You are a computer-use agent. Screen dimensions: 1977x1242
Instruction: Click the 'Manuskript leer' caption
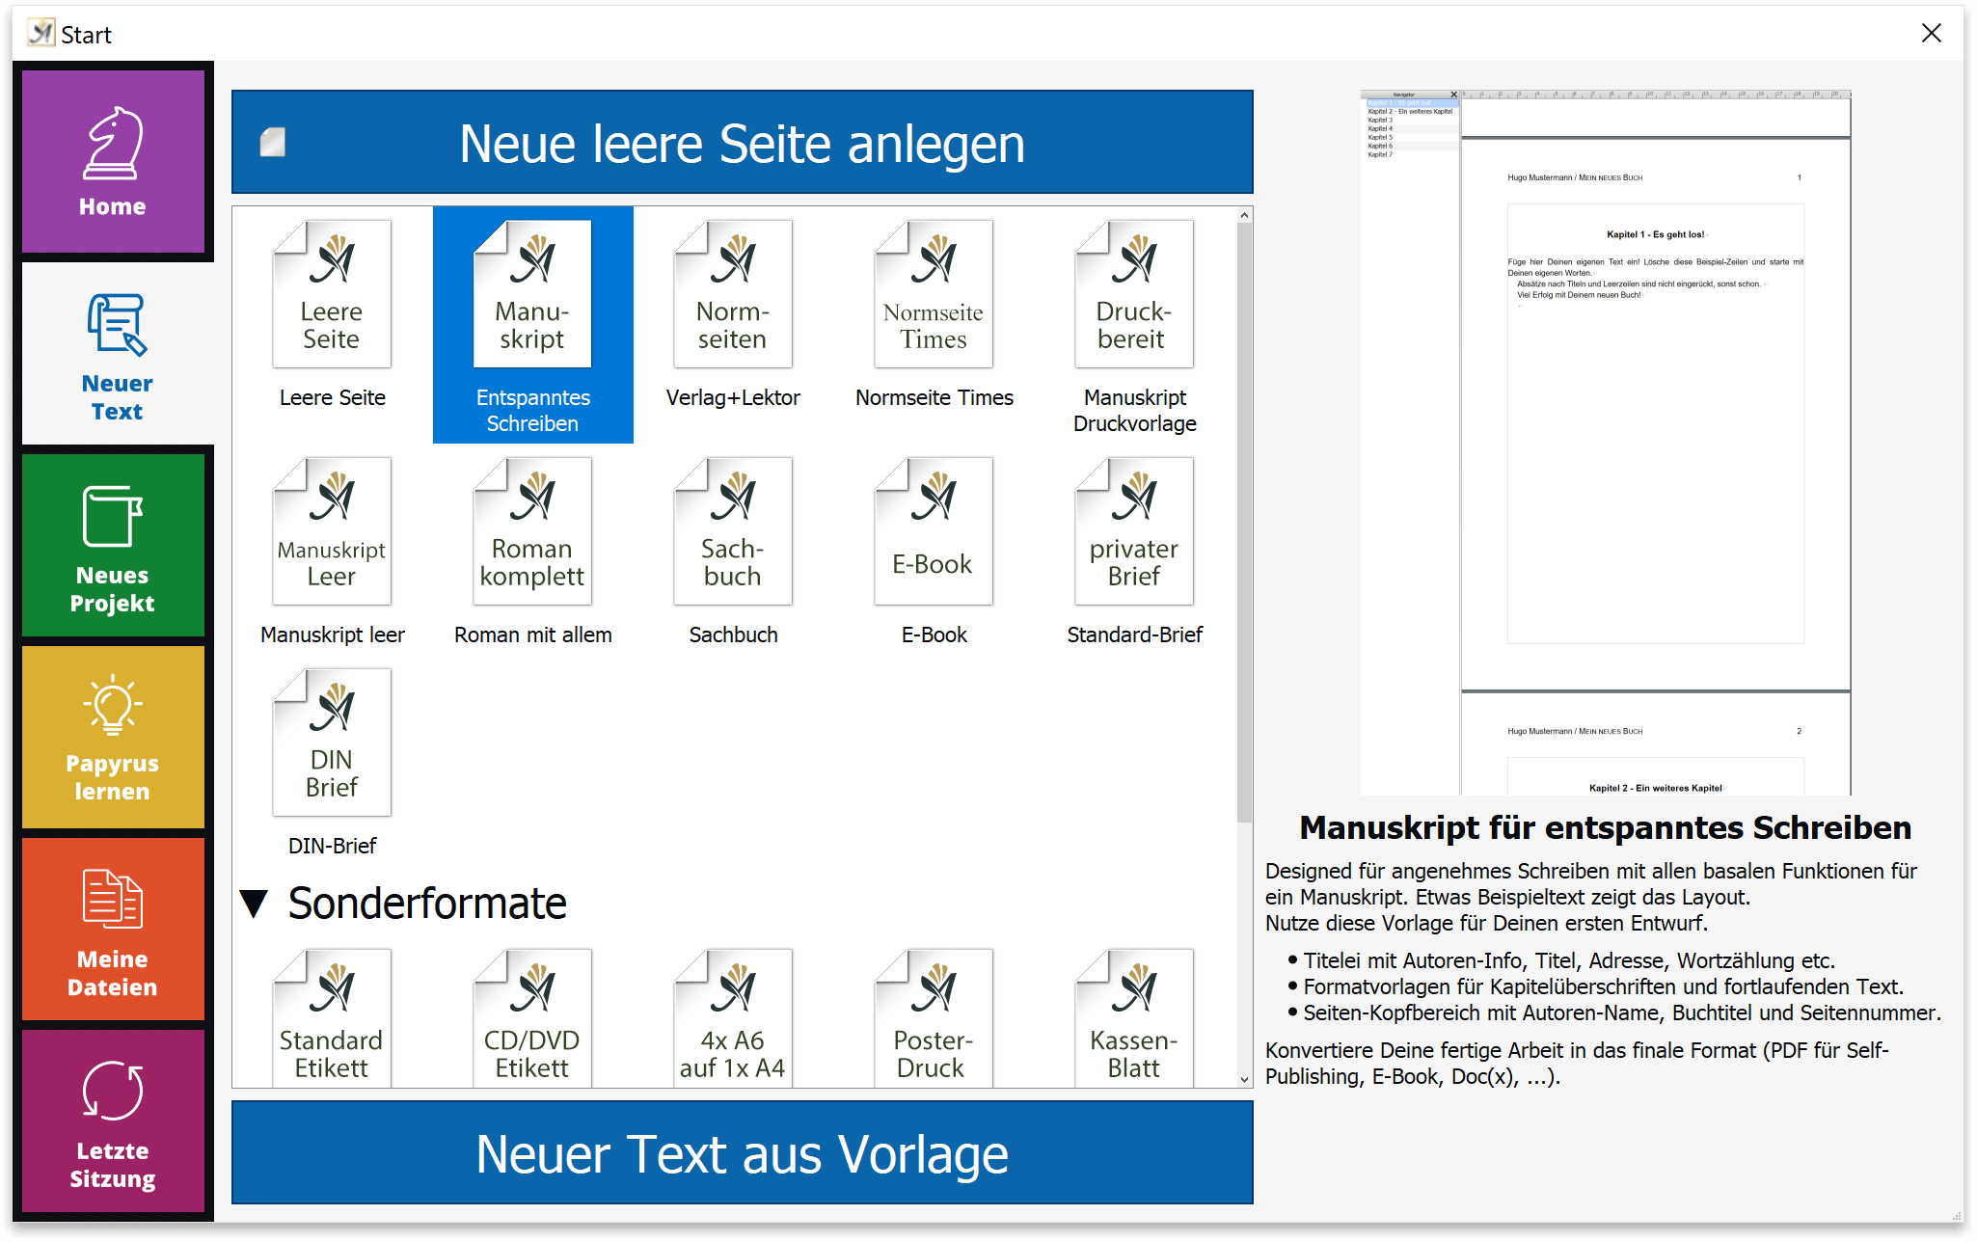pyautogui.click(x=332, y=634)
